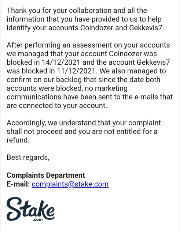Click the bold "E-mail:" label
The height and width of the screenshot is (234, 180).
[18, 184]
